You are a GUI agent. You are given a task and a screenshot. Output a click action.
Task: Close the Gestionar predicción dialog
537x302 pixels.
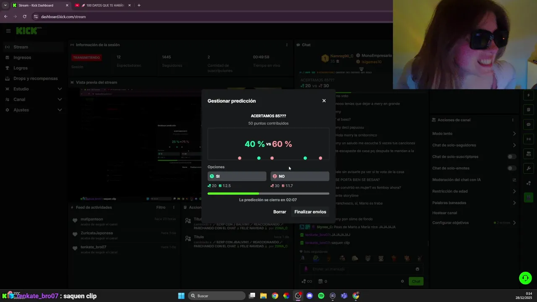pos(324,101)
